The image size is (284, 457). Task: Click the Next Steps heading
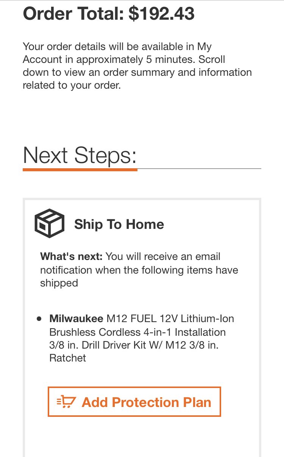[80, 155]
